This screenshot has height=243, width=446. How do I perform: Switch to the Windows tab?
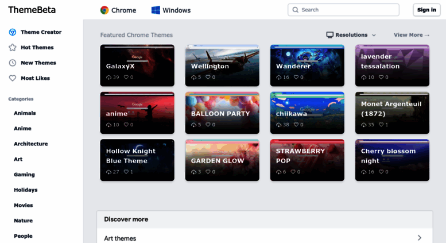tap(171, 10)
